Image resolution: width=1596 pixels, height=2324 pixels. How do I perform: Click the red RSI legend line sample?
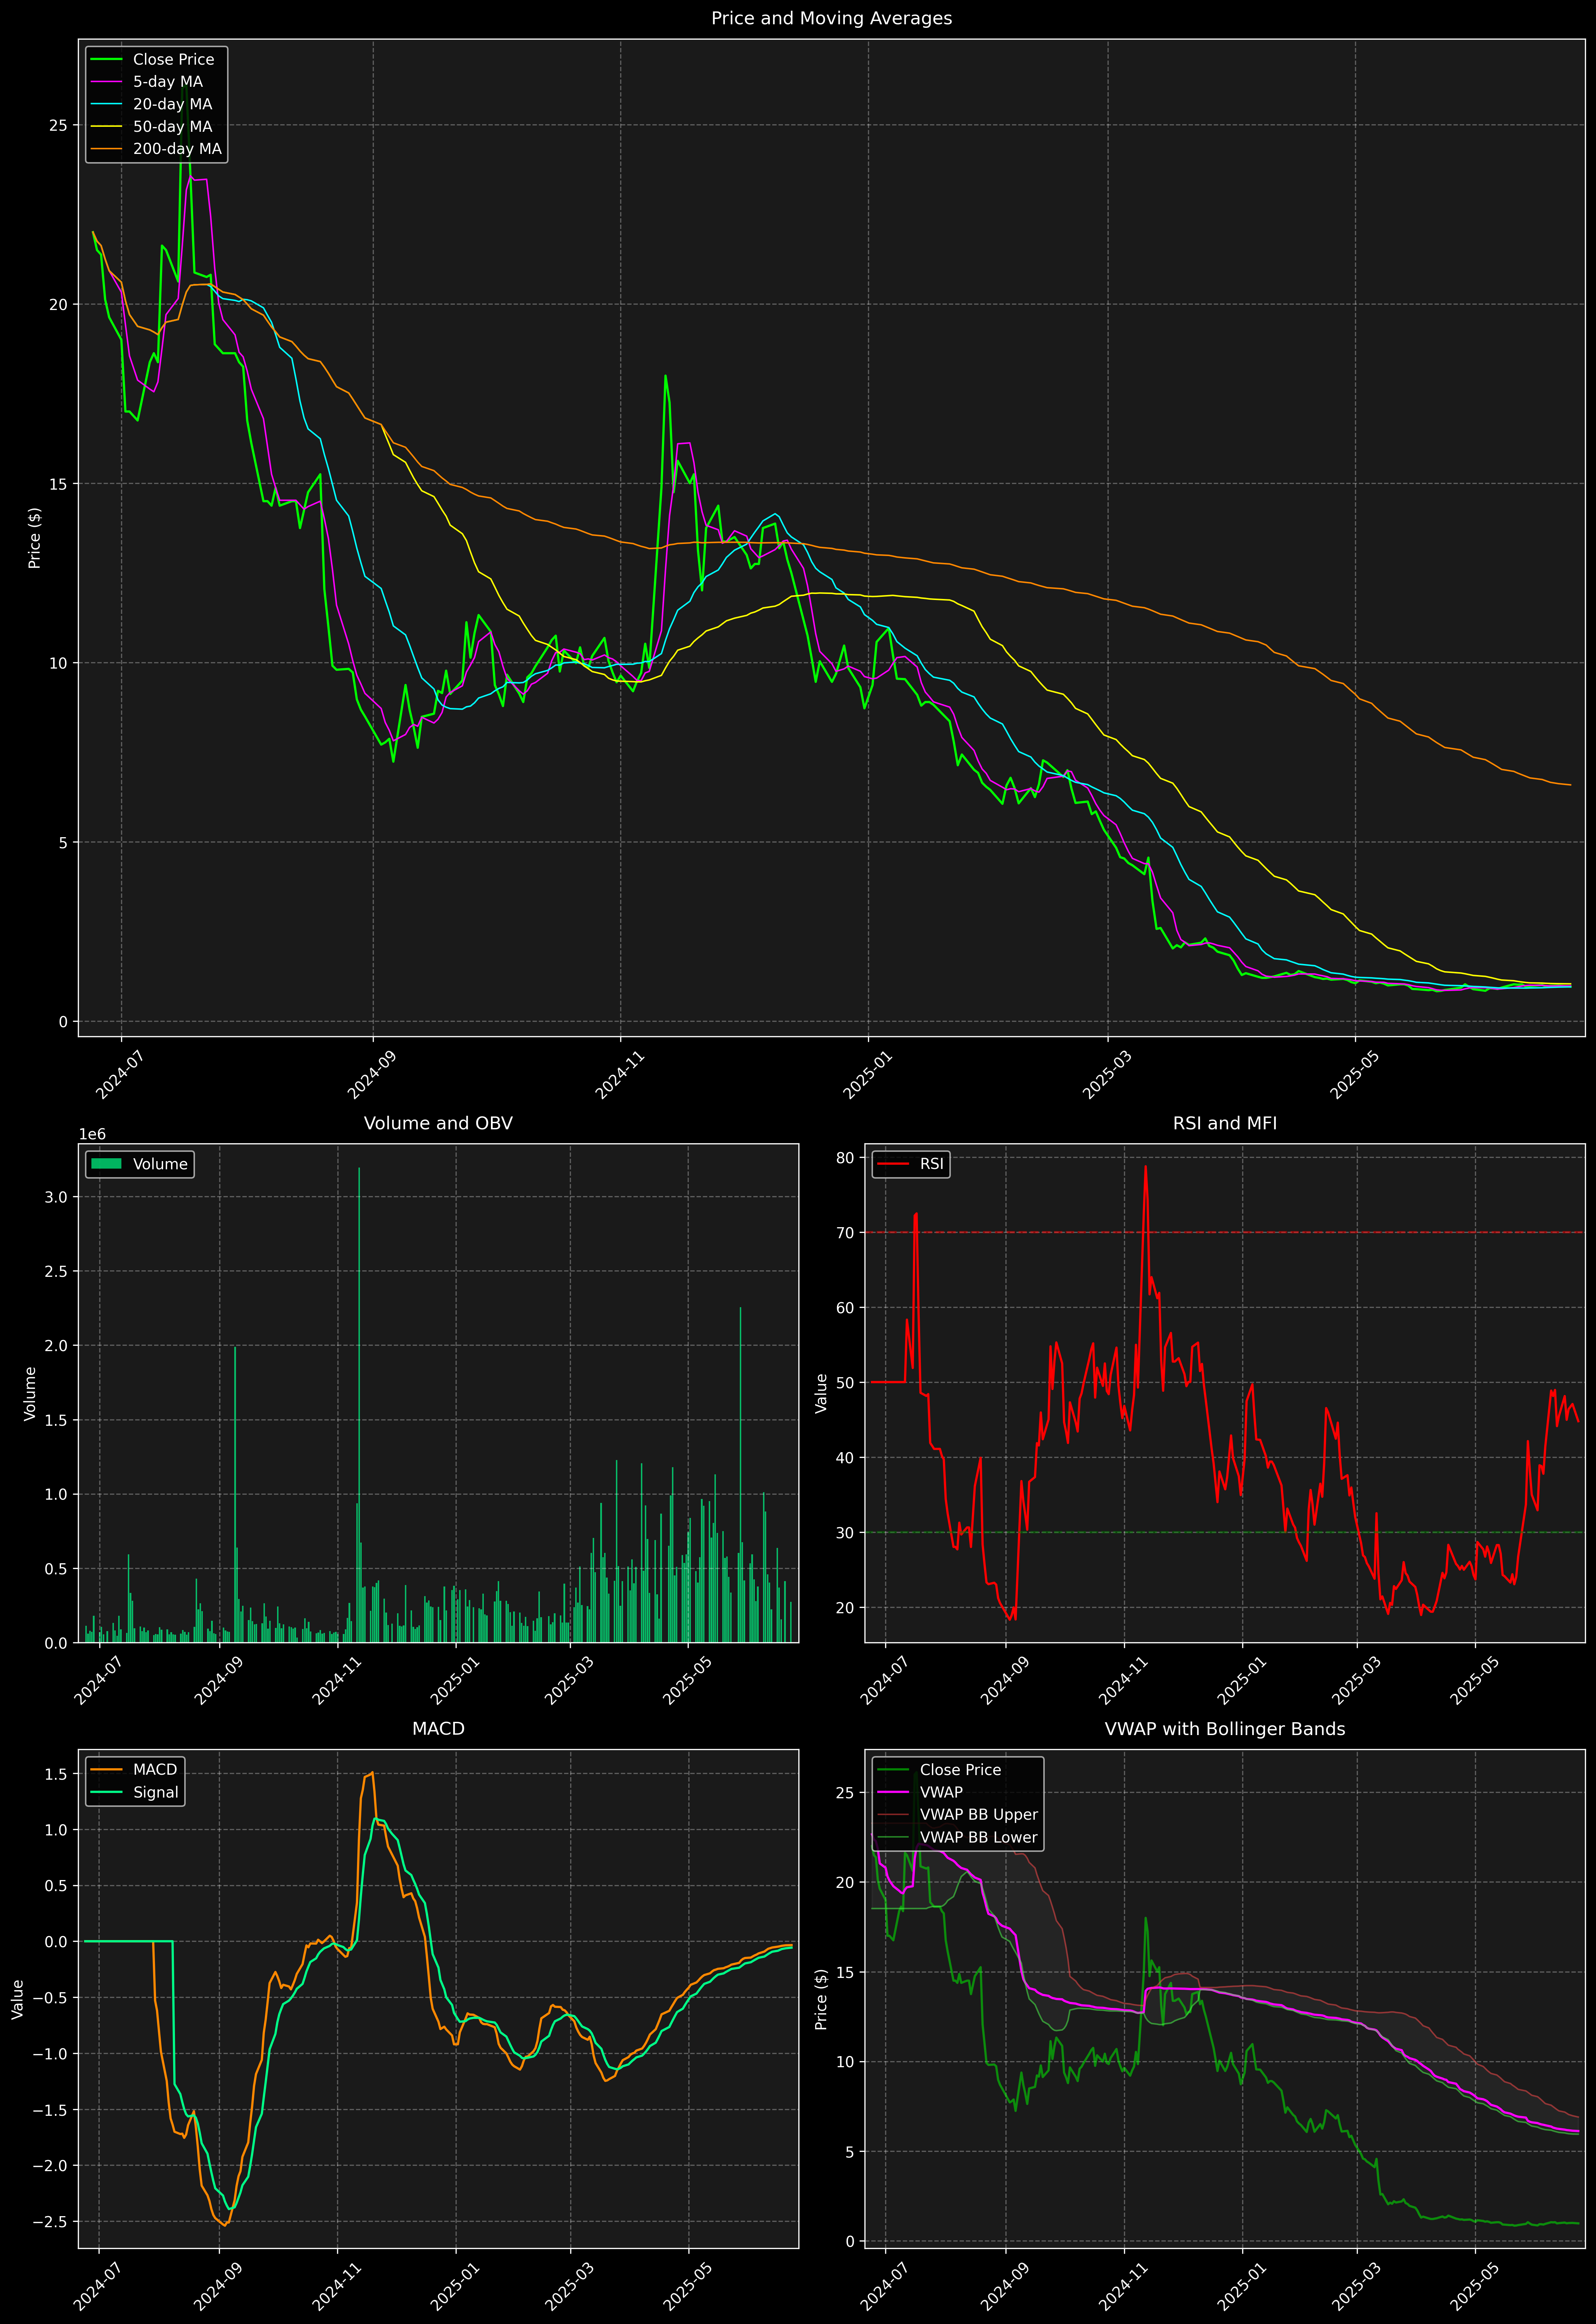[x=893, y=1164]
